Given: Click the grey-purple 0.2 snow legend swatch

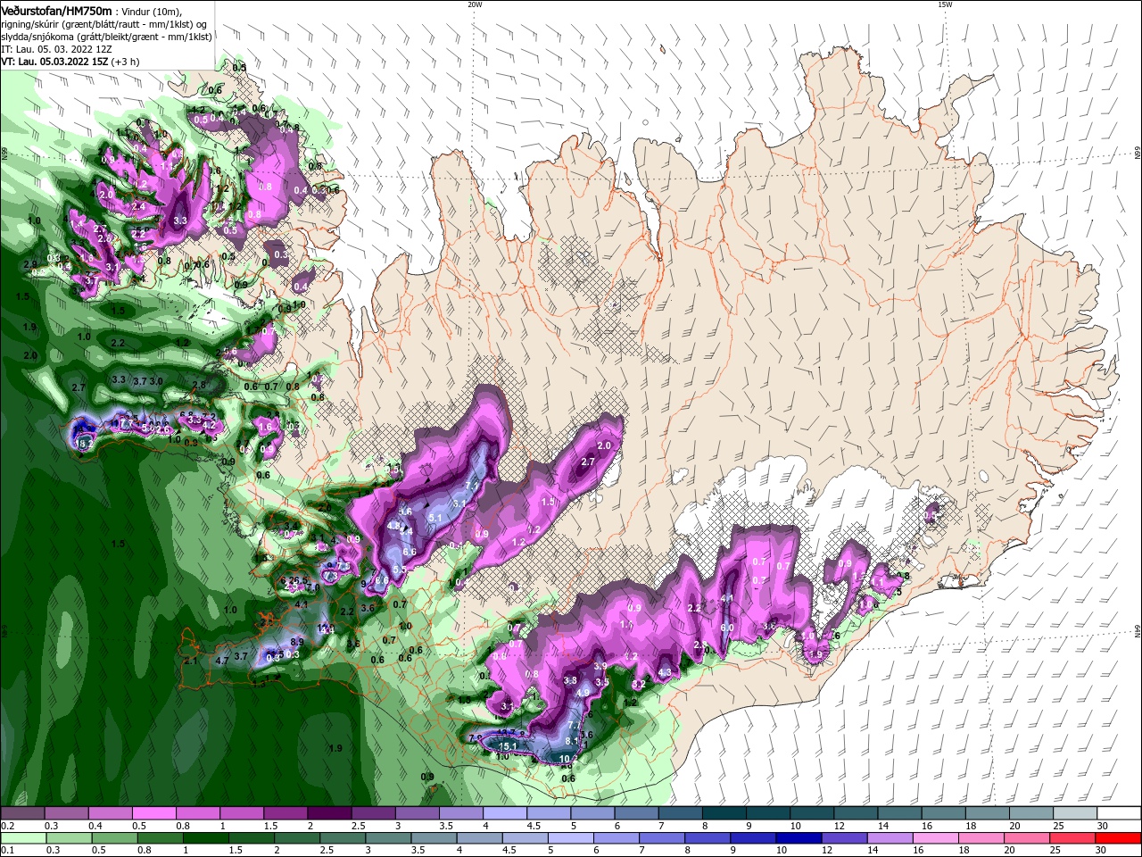Looking at the screenshot, I should (x=21, y=813).
